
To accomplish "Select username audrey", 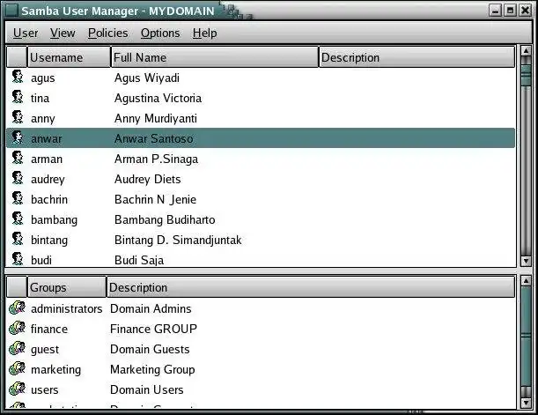I will (48, 180).
